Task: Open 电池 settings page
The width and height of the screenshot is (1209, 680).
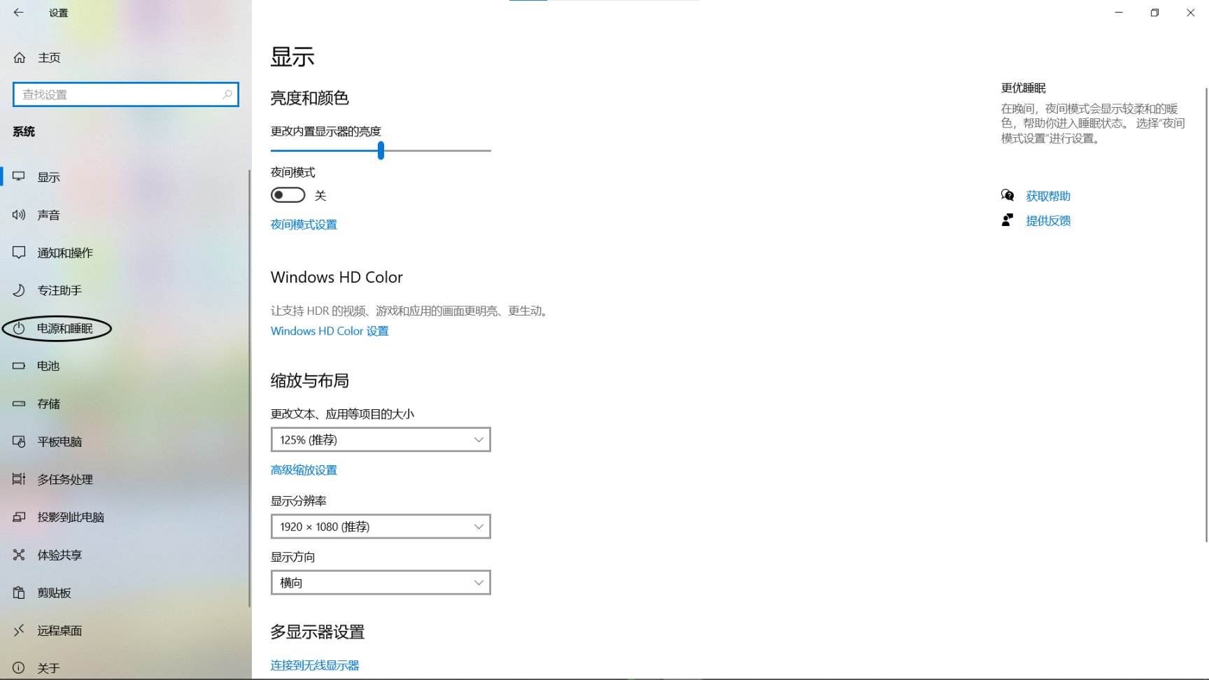Action: pos(48,366)
